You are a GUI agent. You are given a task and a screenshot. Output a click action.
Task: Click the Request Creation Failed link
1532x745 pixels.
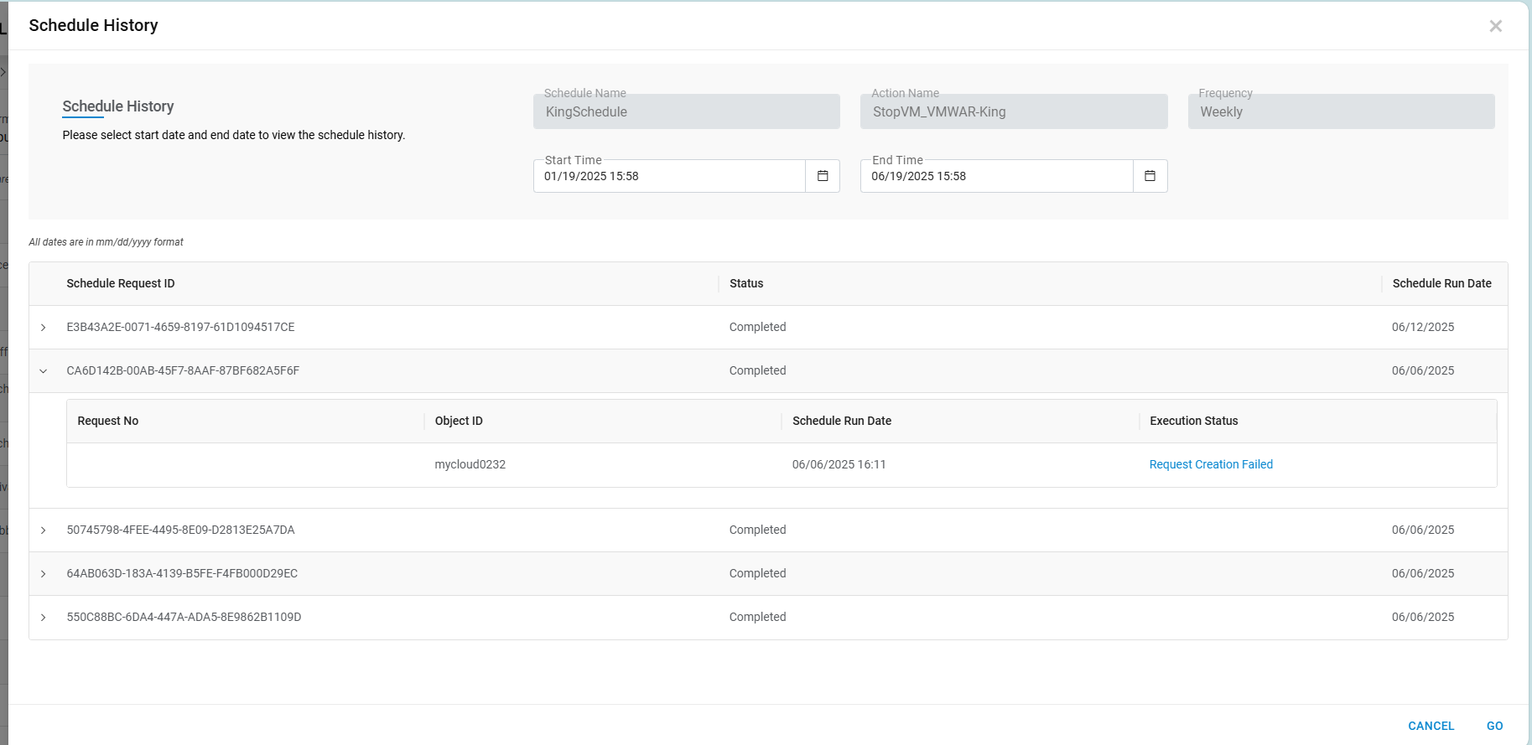[1210, 464]
